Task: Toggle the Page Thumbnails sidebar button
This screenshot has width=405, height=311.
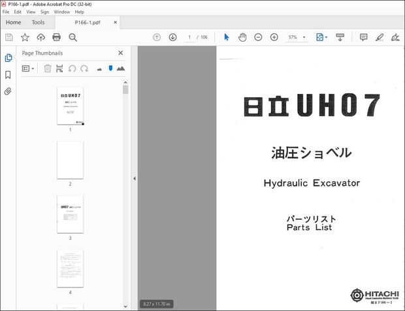Action: pos(8,57)
